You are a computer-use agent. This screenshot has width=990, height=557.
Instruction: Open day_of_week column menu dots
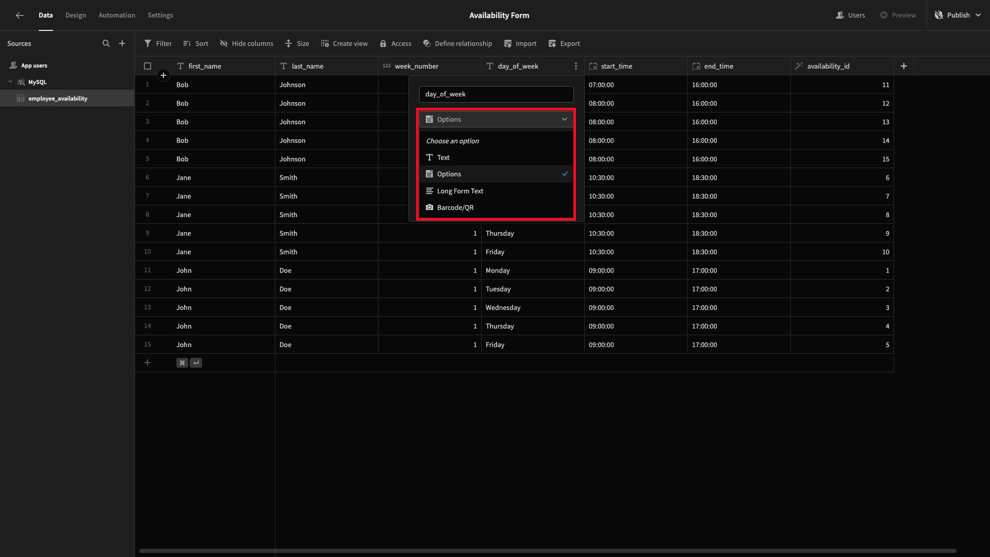click(576, 66)
